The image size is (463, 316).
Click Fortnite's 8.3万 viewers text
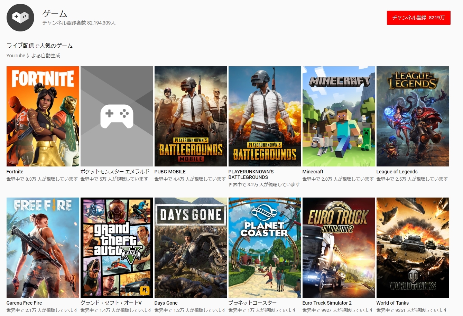click(x=42, y=179)
